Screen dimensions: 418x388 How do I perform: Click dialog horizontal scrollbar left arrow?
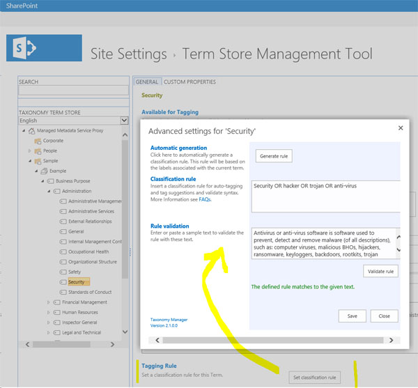click(x=157, y=340)
